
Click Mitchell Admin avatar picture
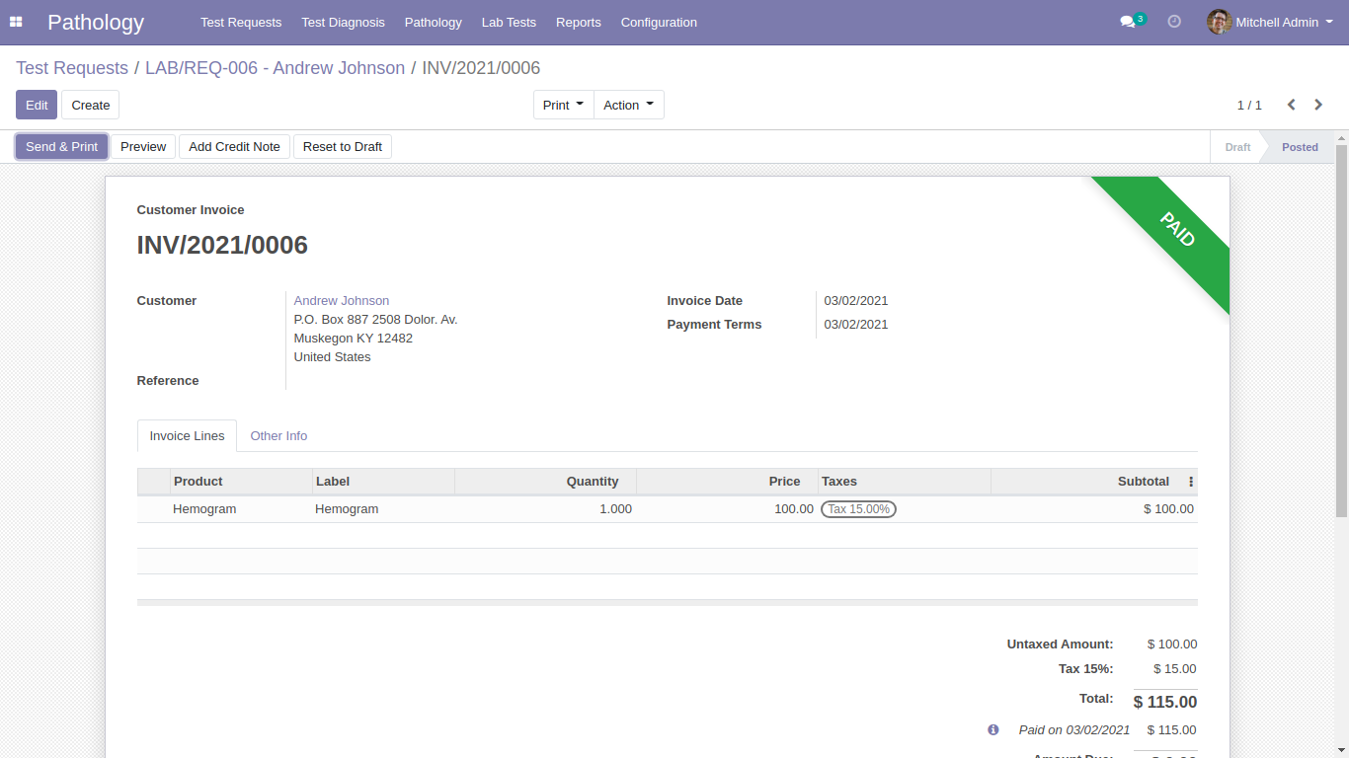tap(1219, 22)
